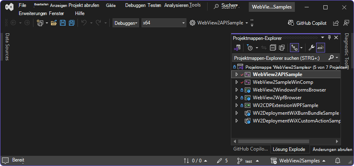Open the pending changes filter dropdown

tap(257, 48)
